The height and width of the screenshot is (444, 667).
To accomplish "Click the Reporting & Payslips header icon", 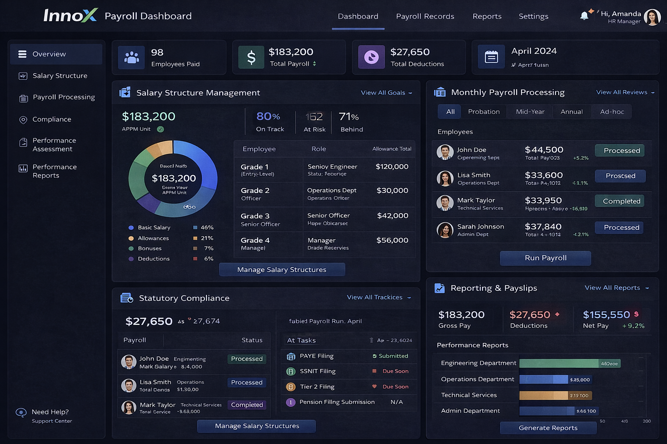I will click(x=440, y=288).
